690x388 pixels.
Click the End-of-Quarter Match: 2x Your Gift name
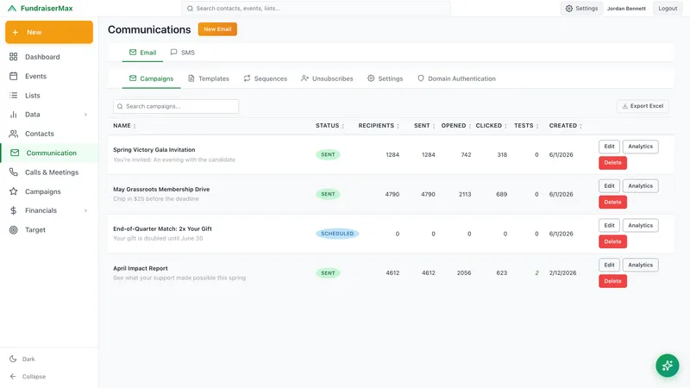162,228
